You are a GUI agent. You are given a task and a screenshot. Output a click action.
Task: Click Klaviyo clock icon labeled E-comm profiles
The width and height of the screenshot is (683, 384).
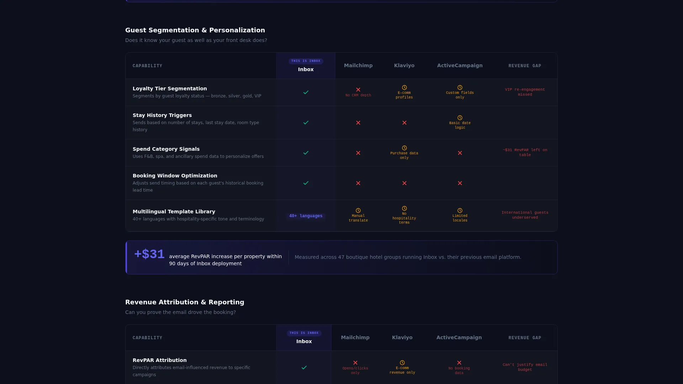404,87
